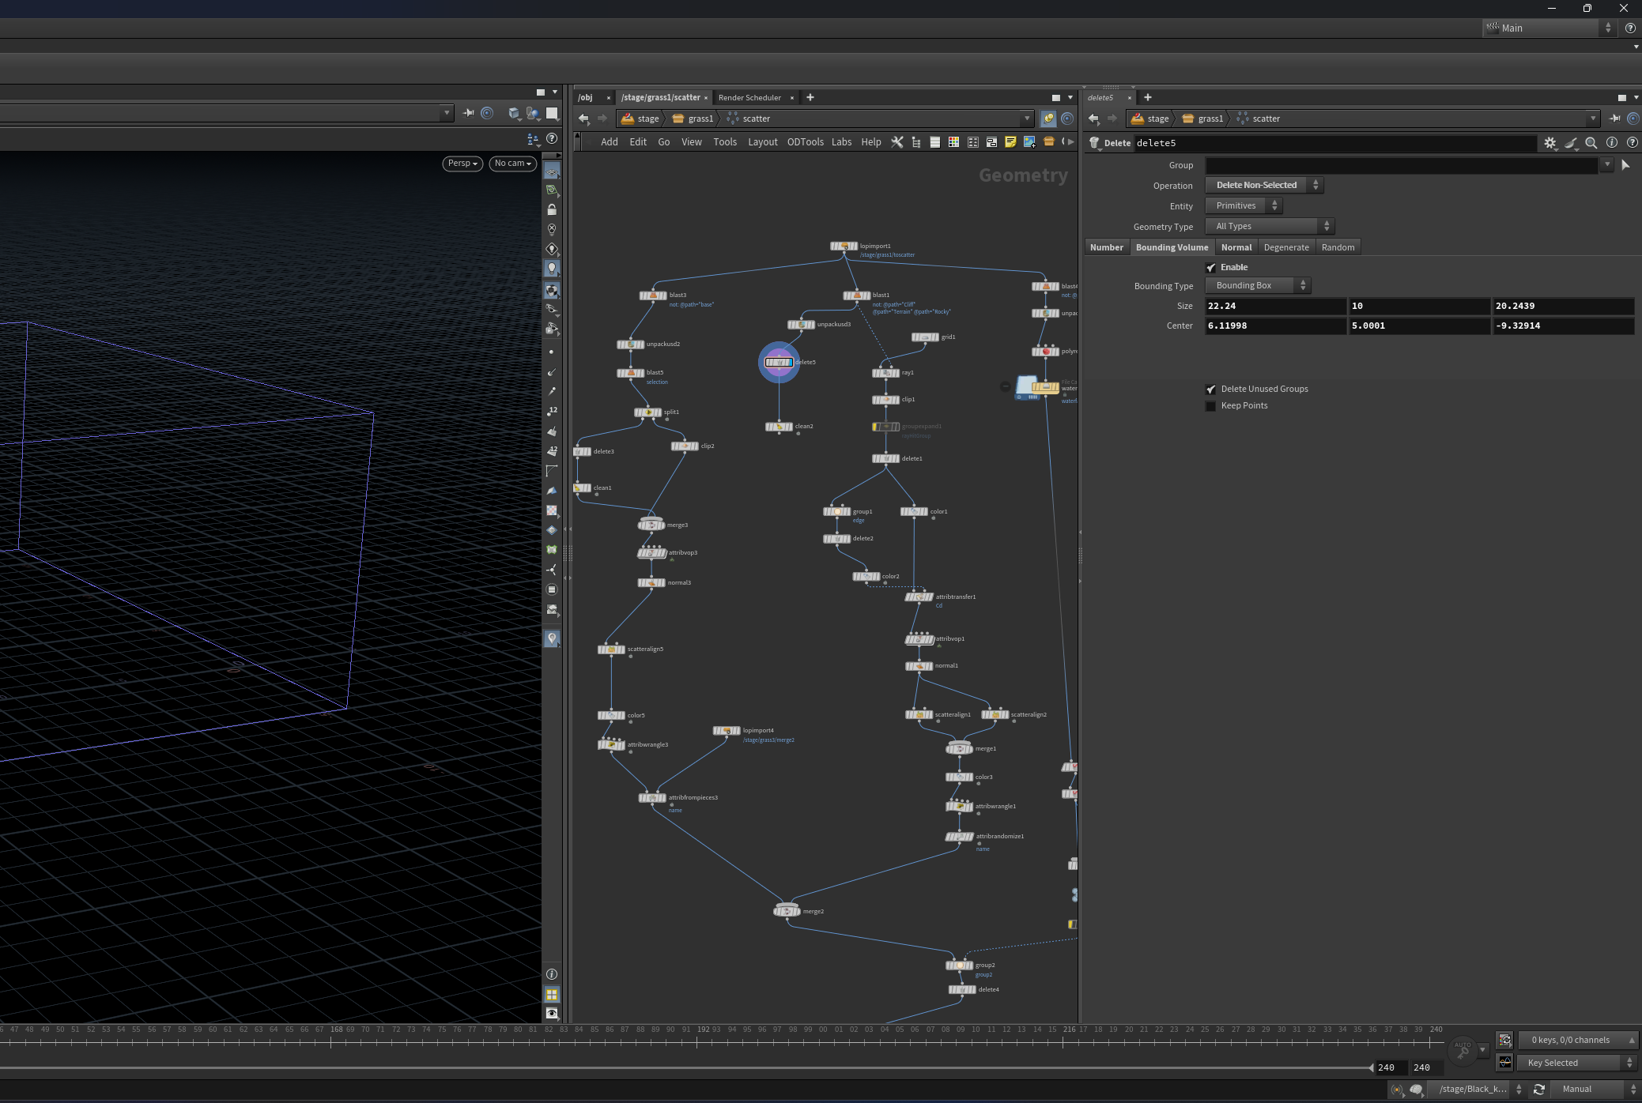Viewport: 1642px width, 1103px height.
Task: Uncheck the Enable bounding volume checkbox
Action: coord(1210,268)
